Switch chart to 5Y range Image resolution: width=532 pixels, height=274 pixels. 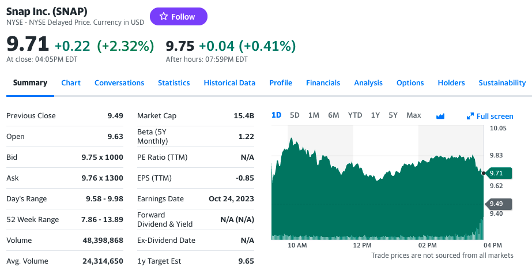393,115
